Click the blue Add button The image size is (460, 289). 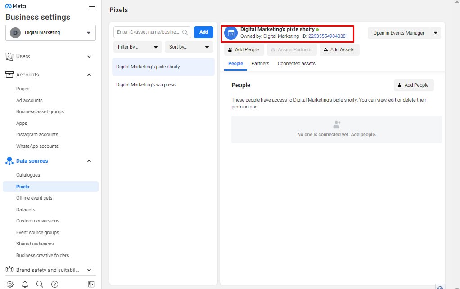tap(203, 32)
